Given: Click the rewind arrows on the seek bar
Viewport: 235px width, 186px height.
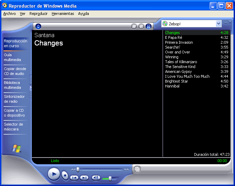Looking at the screenshot, I should tap(73, 169).
